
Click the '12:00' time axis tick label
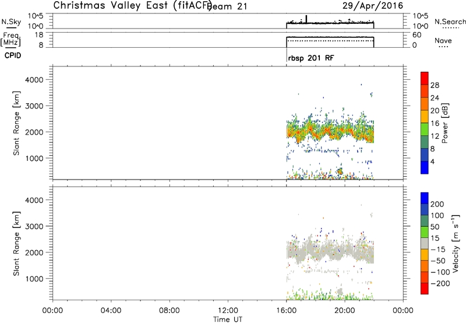click(228, 311)
